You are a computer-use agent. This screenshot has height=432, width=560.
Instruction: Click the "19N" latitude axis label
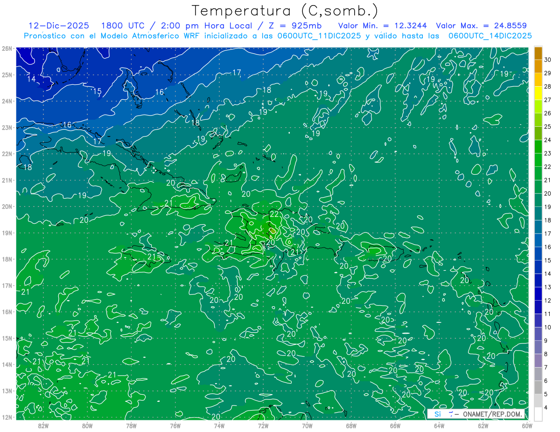coord(7,233)
